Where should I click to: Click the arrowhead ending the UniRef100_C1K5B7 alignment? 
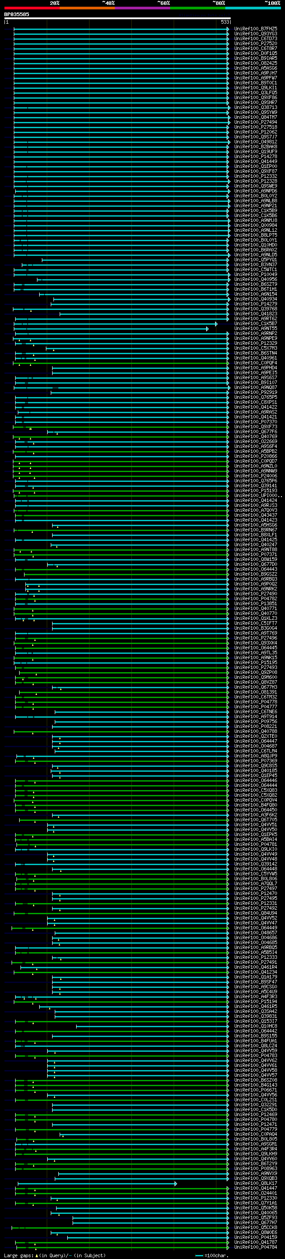[x=216, y=324]
